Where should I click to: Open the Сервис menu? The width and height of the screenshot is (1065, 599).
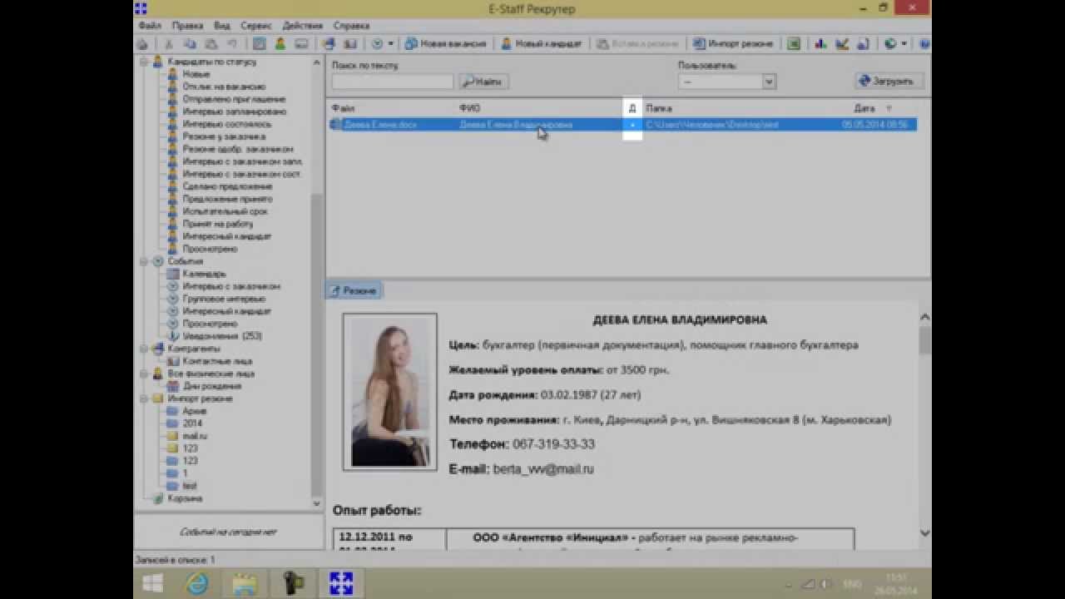(256, 26)
